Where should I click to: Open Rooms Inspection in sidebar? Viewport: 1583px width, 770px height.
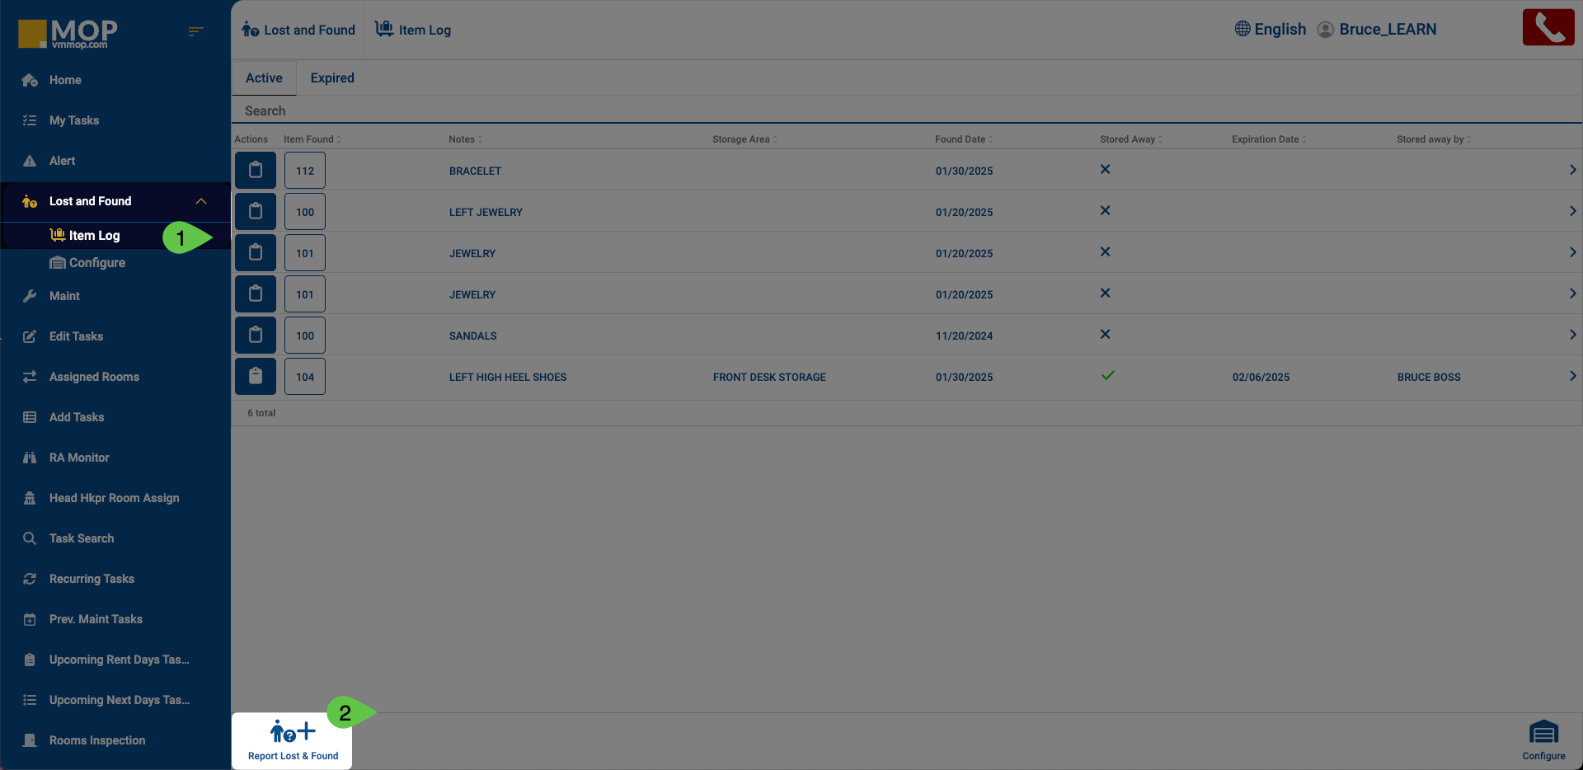click(x=96, y=740)
